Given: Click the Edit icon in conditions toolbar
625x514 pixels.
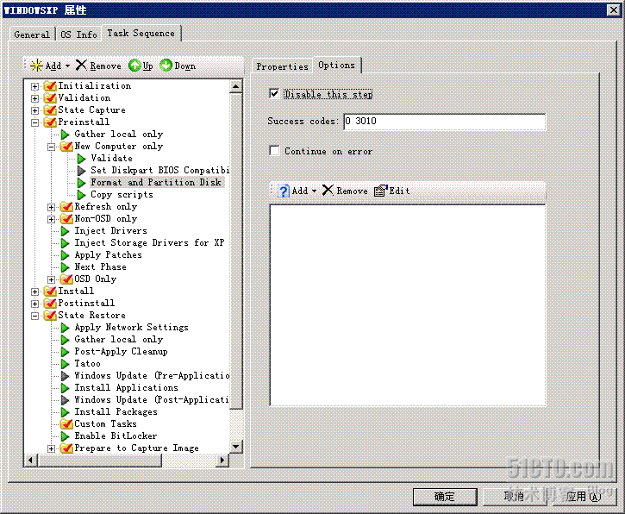Looking at the screenshot, I should tap(381, 191).
